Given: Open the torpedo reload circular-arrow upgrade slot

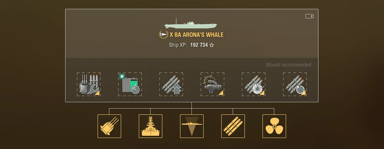Looking at the screenshot, I should (295, 84).
